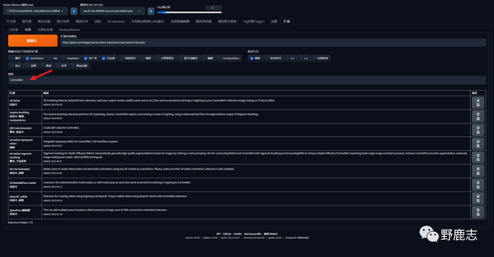Switch to the 图生图 tab

27,22
